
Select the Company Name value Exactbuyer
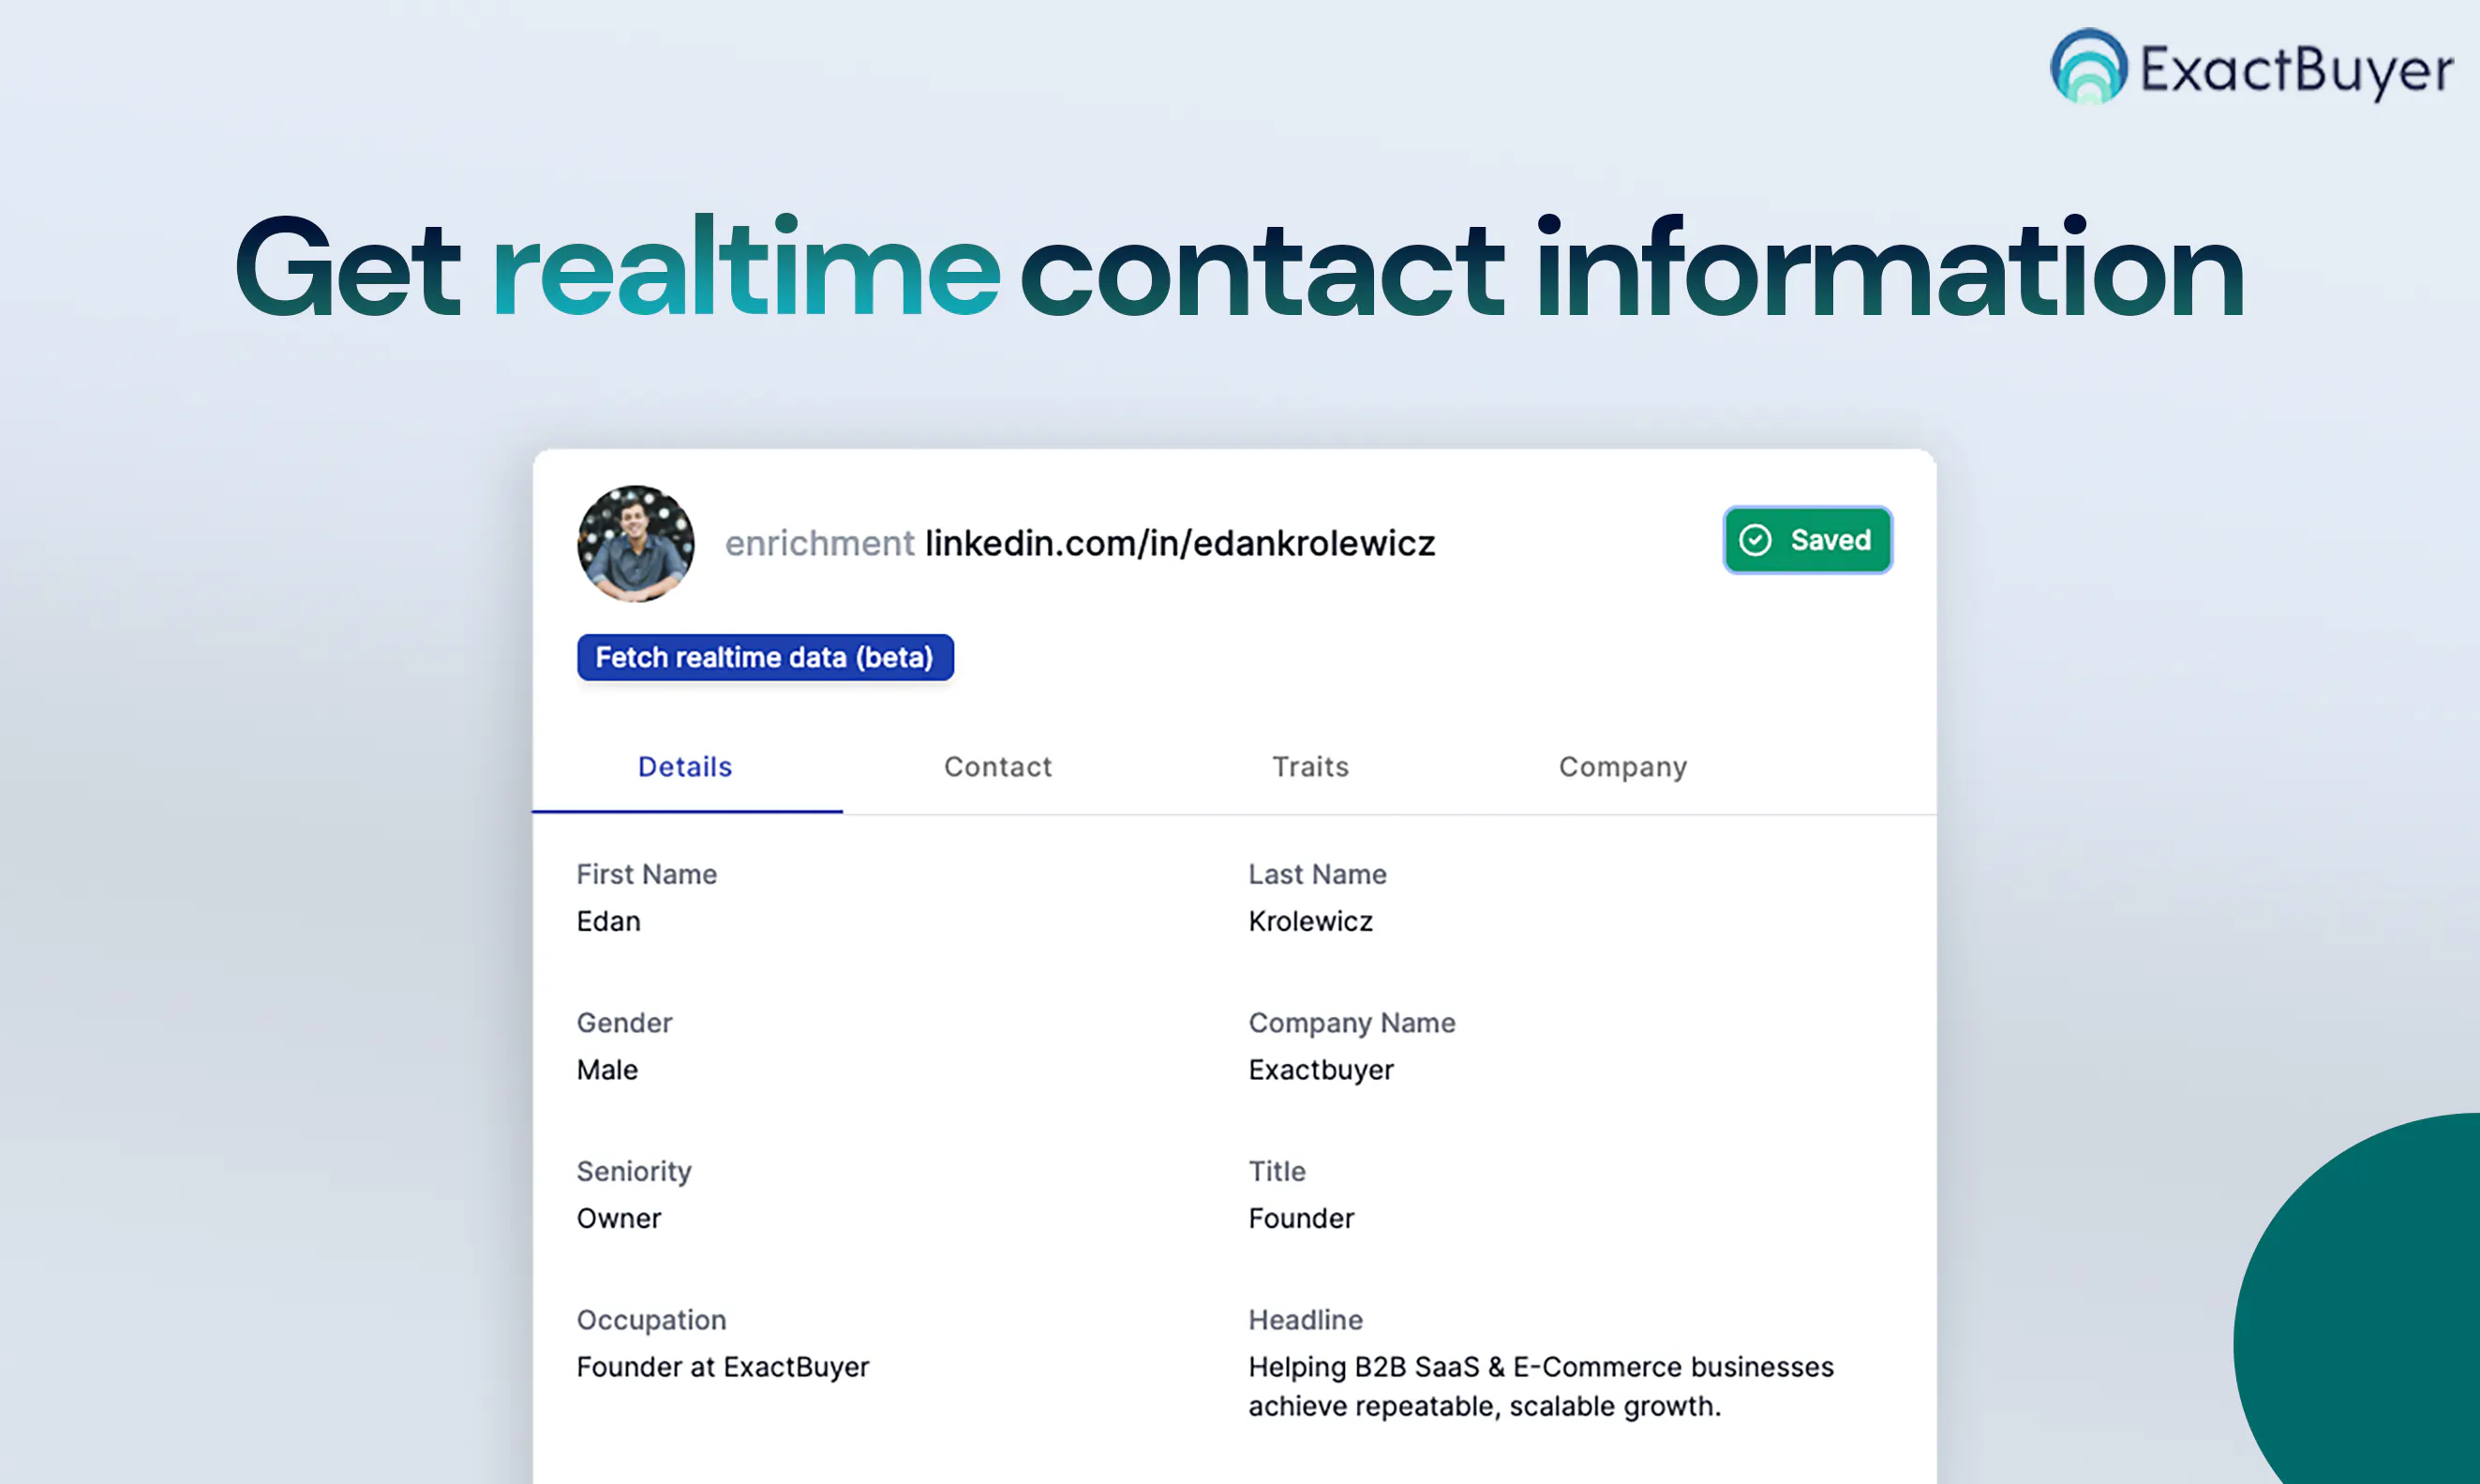pos(1321,1070)
